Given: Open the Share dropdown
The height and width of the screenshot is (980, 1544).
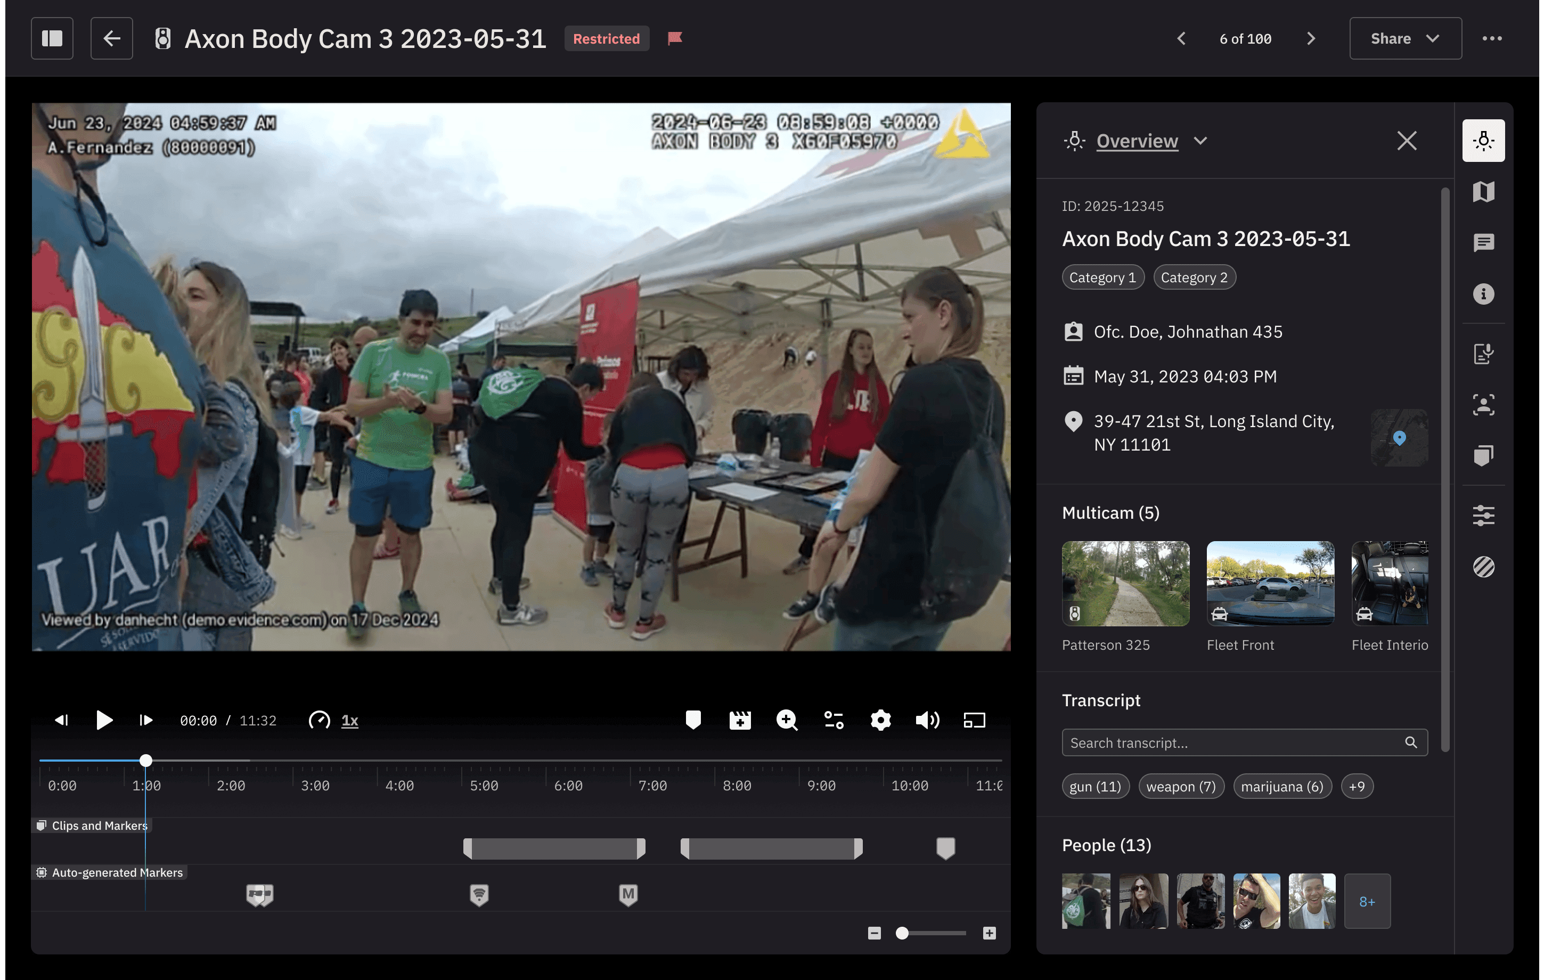Looking at the screenshot, I should coord(1405,38).
